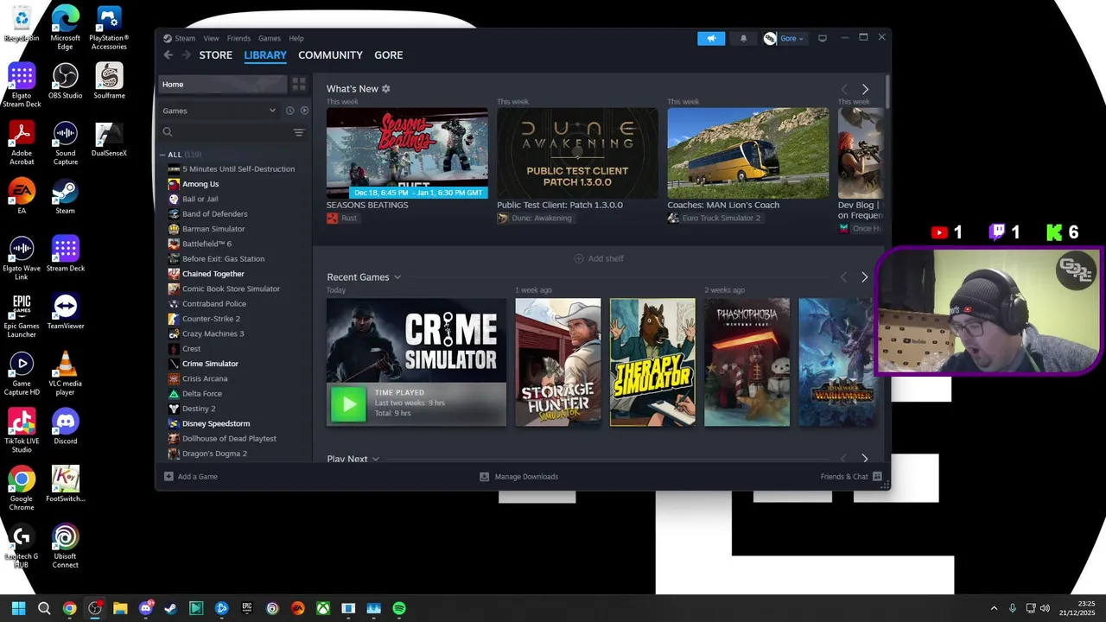This screenshot has height=622, width=1106.
Task: Open Discord desktop shortcut
Action: (x=65, y=427)
